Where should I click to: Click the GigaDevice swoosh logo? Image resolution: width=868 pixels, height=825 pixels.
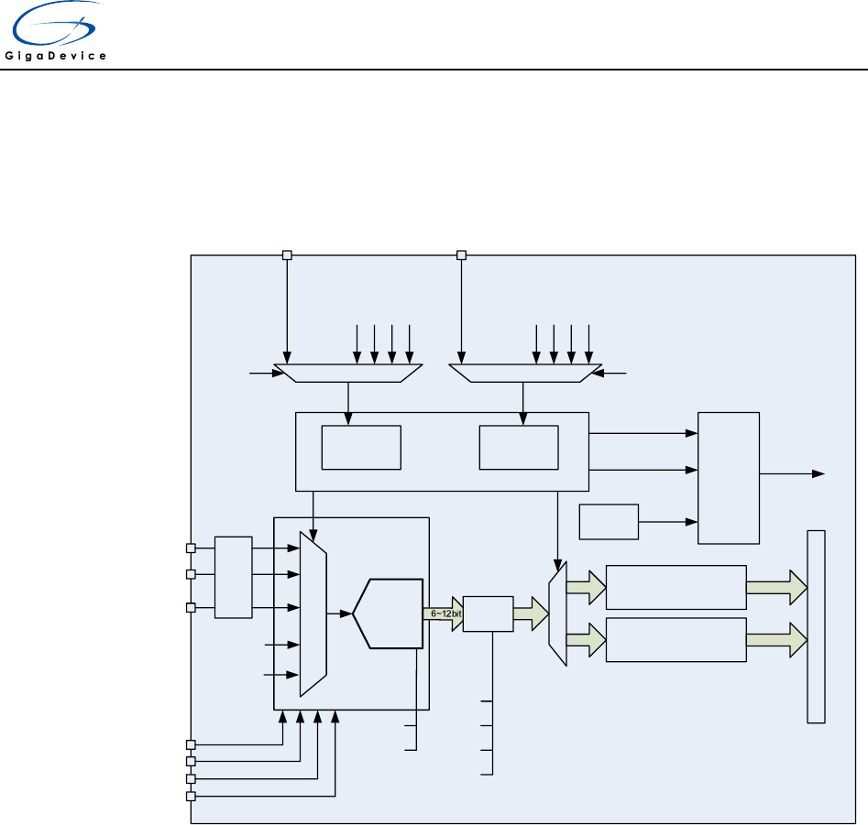pyautogui.click(x=55, y=25)
